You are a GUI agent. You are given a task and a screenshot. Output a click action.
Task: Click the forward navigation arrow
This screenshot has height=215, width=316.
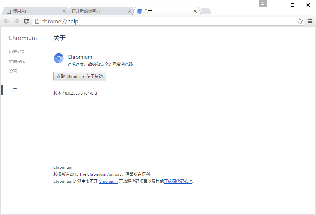[16, 21]
